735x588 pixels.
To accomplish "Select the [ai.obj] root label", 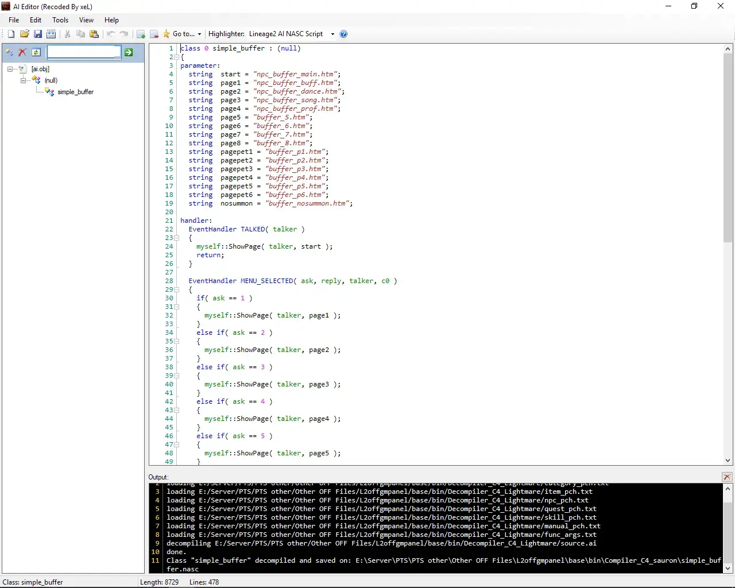I will (x=40, y=69).
